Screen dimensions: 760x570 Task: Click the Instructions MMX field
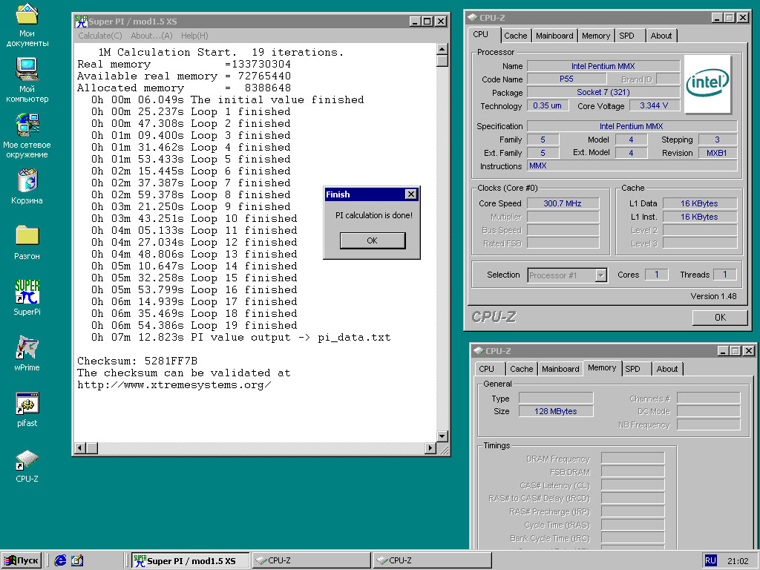click(x=632, y=166)
